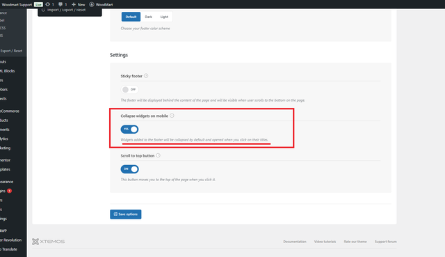Open the updates icon in admin bar
Screen dimensions: 445x257
pyautogui.click(x=48, y=4)
